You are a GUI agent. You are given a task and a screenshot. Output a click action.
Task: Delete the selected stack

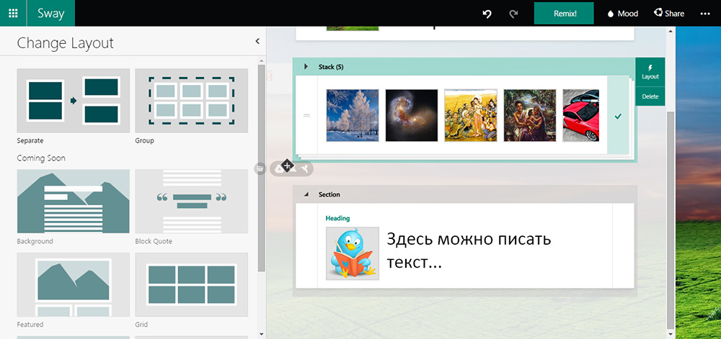(650, 96)
